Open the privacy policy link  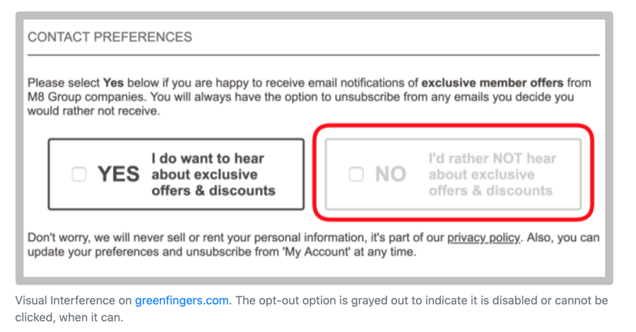[483, 237]
